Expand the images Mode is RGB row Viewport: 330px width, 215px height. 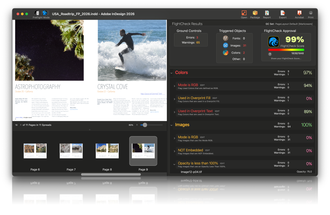coord(174,138)
